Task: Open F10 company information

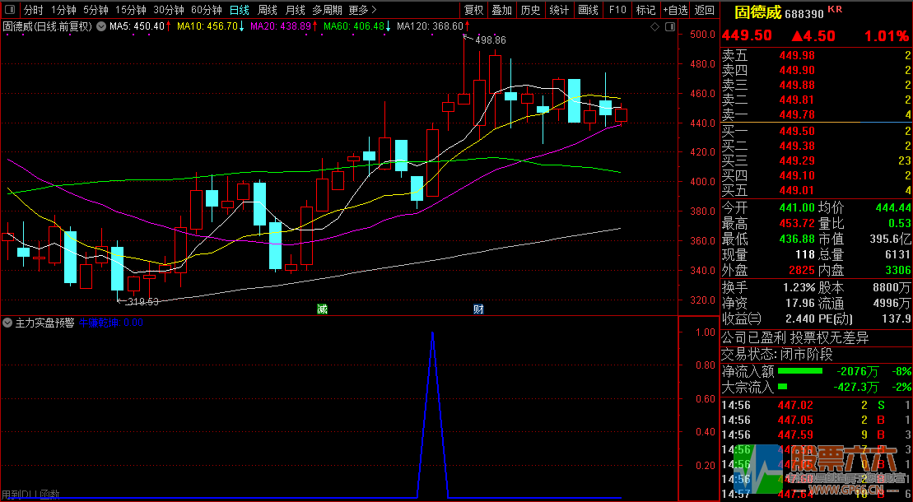Action: (x=617, y=10)
